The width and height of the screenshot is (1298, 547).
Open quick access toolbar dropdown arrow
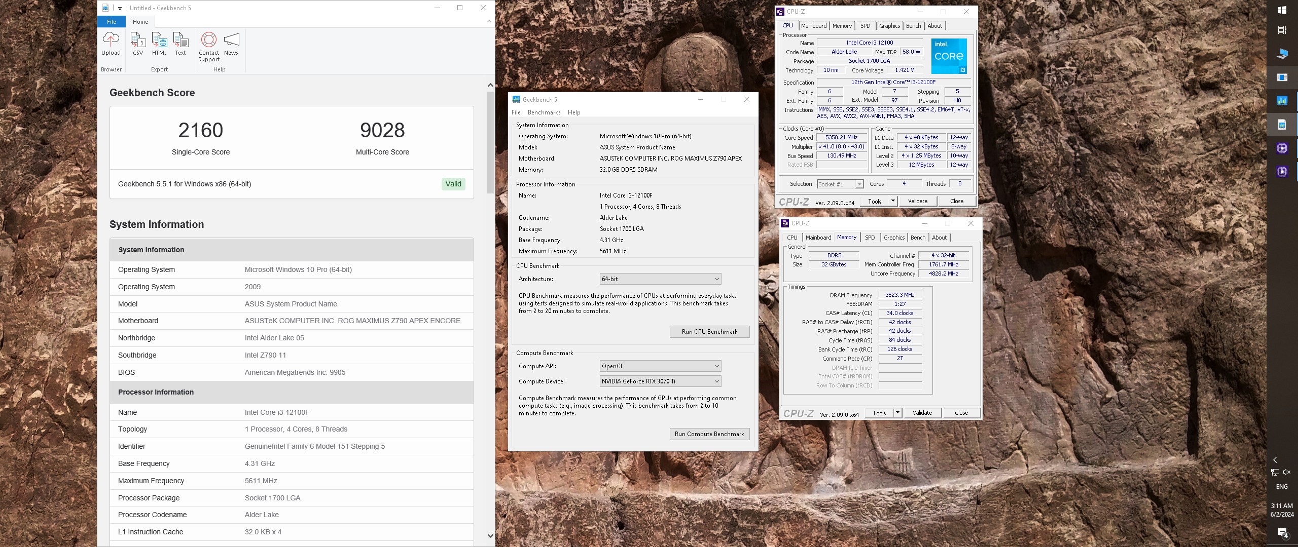tap(120, 8)
